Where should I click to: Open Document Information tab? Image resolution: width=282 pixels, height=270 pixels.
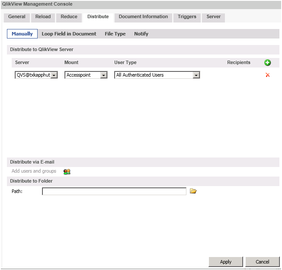point(143,17)
